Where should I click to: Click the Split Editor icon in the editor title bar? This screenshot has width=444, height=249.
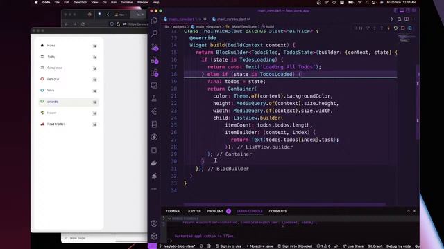point(407,19)
